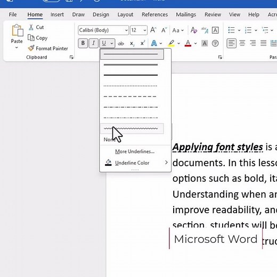The image size is (277, 277).
Task: Activate the Format Painter brush
Action: pyautogui.click(x=48, y=48)
